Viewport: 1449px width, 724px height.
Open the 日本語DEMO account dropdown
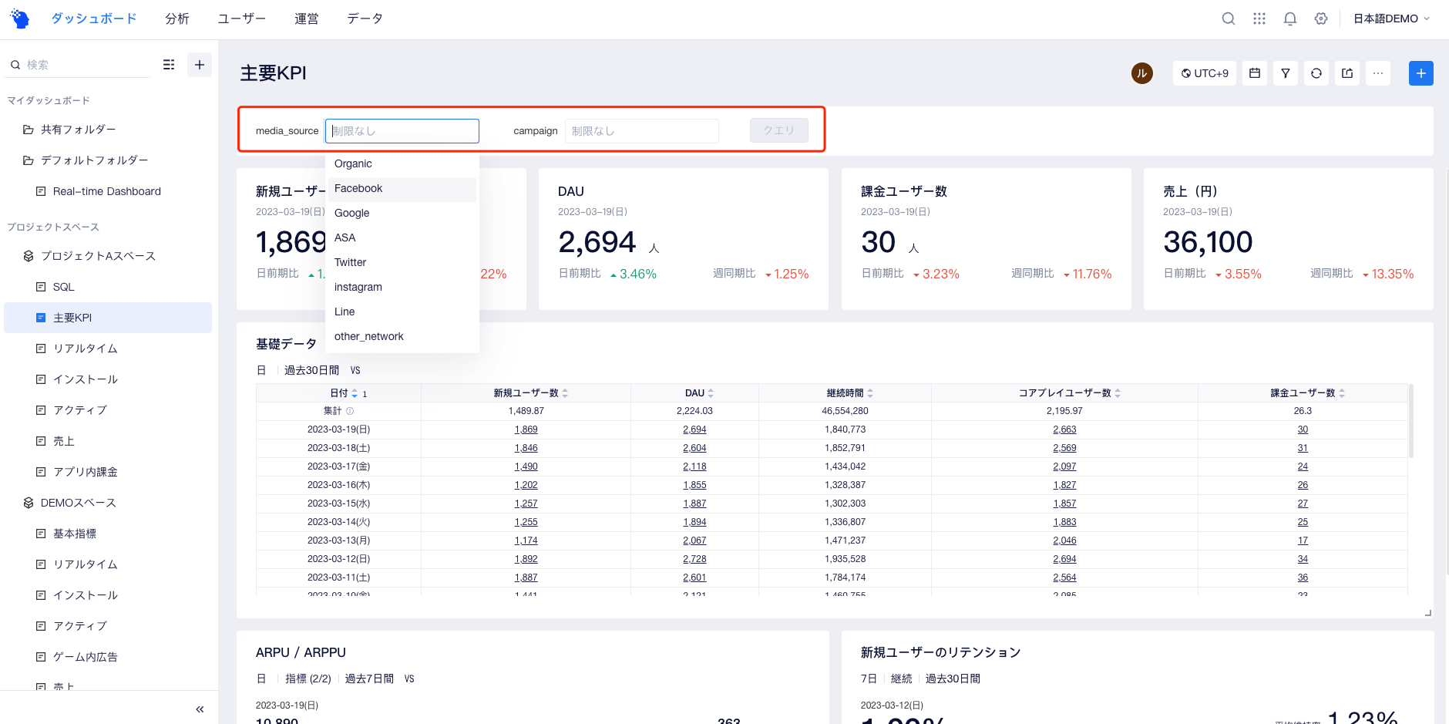pyautogui.click(x=1392, y=19)
